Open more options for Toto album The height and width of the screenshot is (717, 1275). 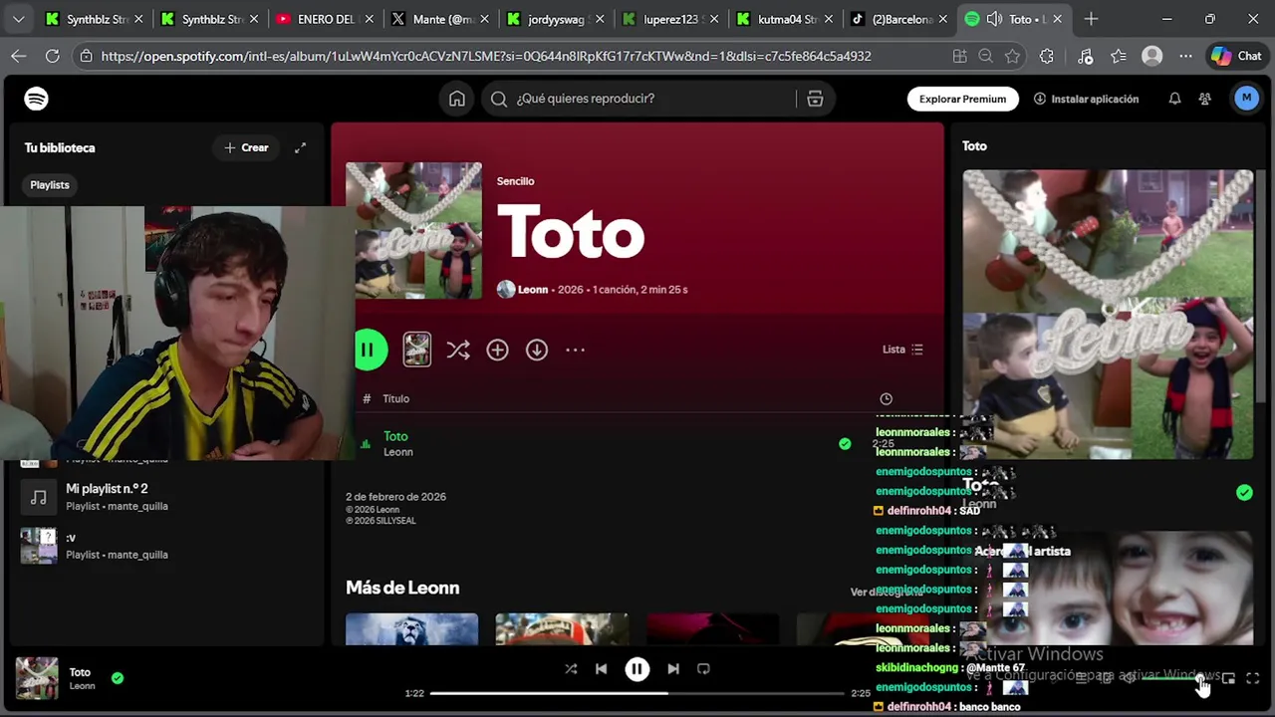pos(575,350)
